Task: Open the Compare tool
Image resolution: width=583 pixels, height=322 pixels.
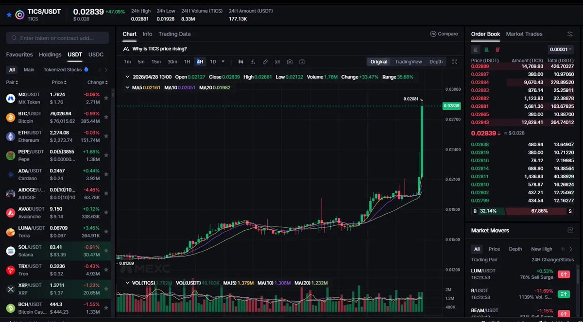Action: 444,34
